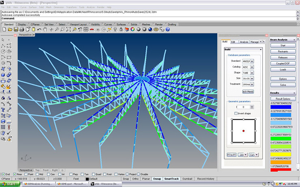Click the Restraints button
This screenshot has height=187, width=300.
(x=283, y=52)
